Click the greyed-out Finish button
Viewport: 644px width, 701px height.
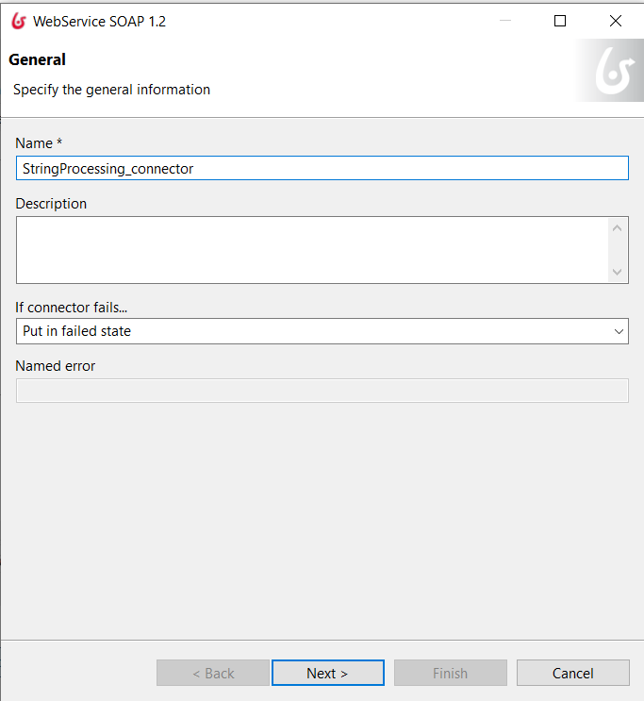point(451,673)
